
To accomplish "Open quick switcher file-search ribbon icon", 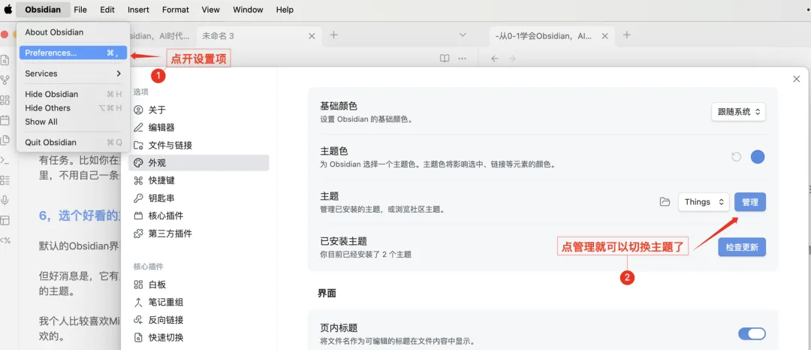I will [x=5, y=61].
